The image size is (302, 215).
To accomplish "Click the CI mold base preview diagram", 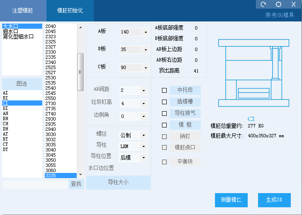I will point(254,73).
